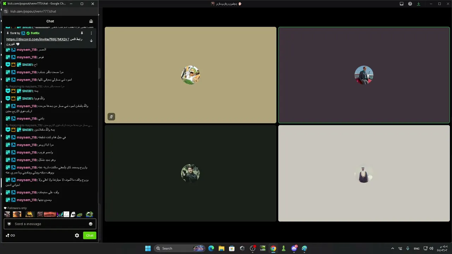
Task: Open File Explorer from taskbar
Action: (221, 248)
